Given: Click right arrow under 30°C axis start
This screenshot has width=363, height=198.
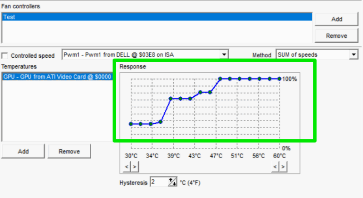Looking at the screenshot, I should pos(135,167).
